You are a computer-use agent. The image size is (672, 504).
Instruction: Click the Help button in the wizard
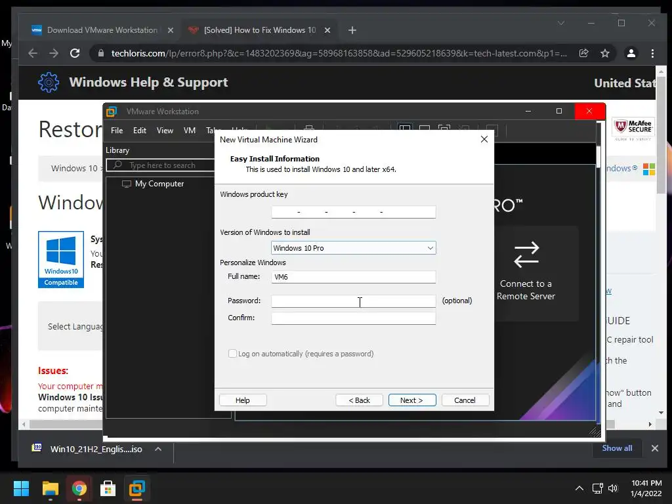pos(243,400)
